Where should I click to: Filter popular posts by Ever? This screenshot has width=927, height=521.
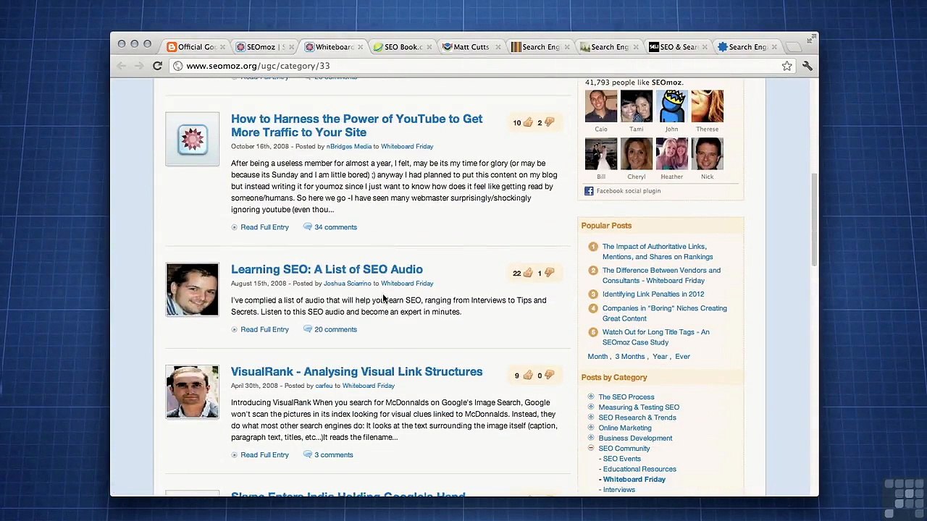682,357
